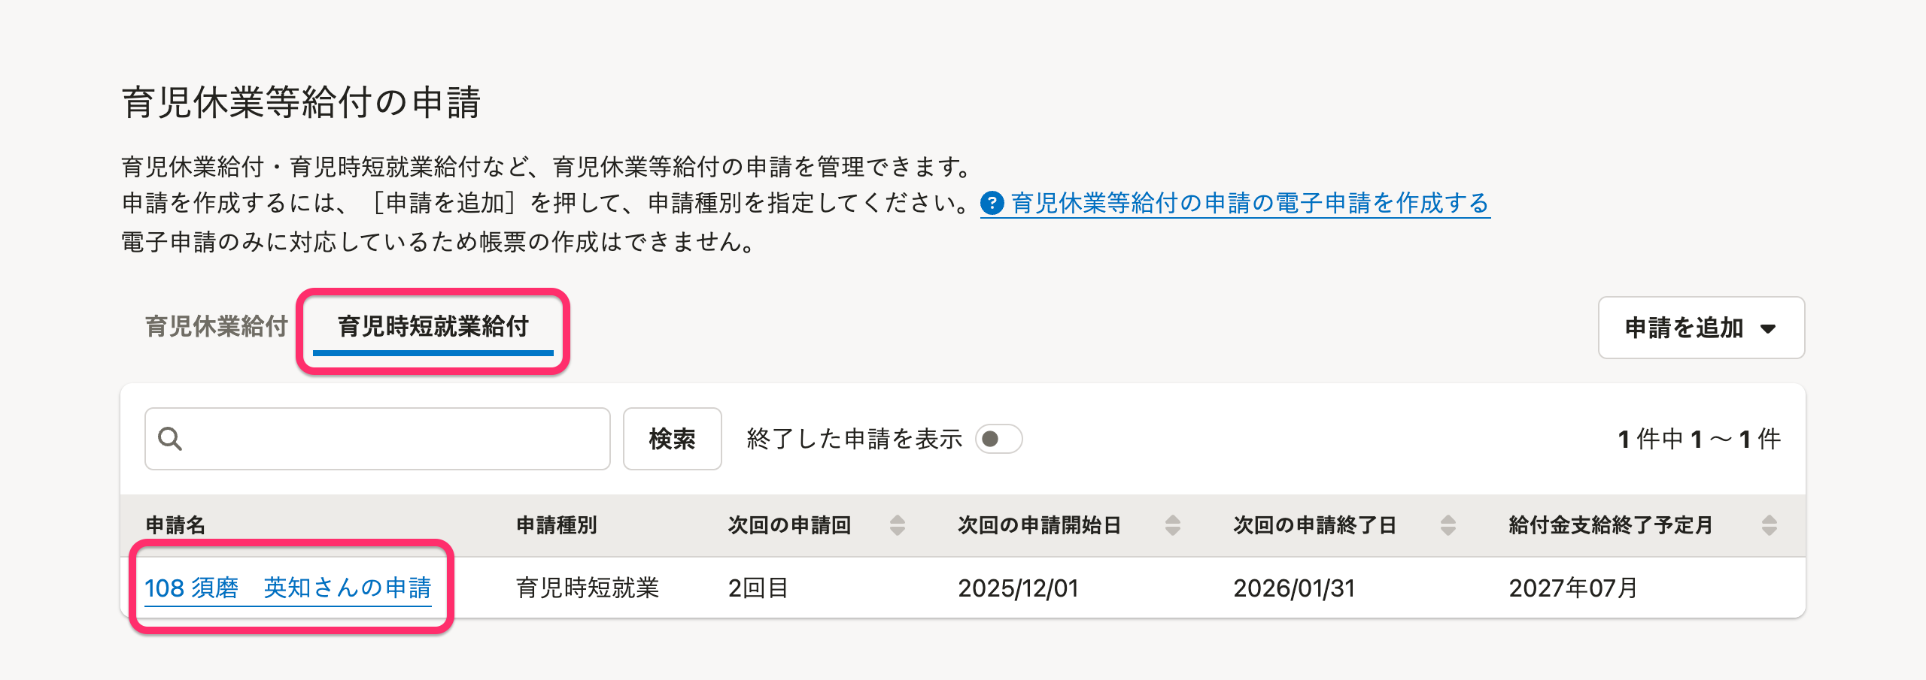The image size is (1926, 680).
Task: Sort by 給付金支給終了予定月 column arrows
Action: pyautogui.click(x=1770, y=525)
